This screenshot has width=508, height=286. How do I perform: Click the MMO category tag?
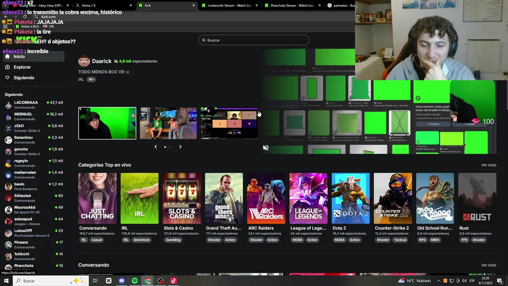[x=435, y=240]
